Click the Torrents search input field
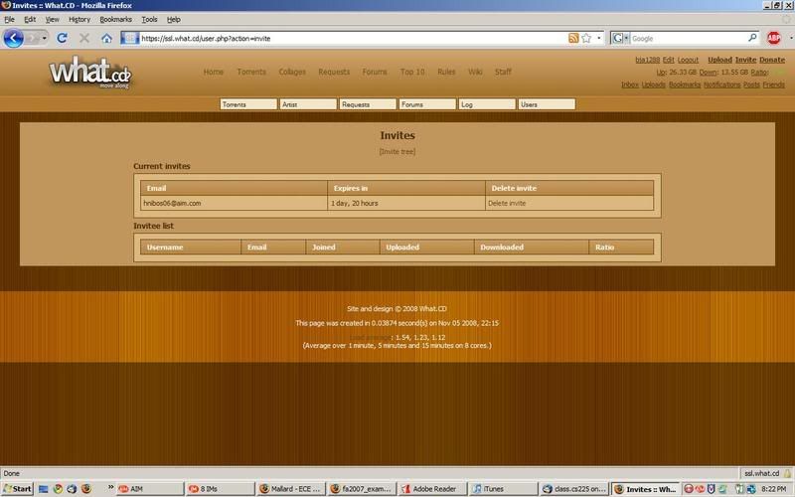Viewport: 795px width, 497px height. (x=247, y=104)
